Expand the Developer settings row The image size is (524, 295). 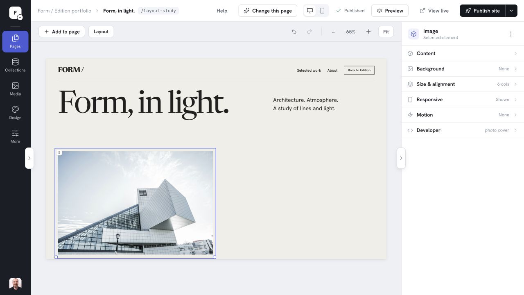[x=463, y=130]
